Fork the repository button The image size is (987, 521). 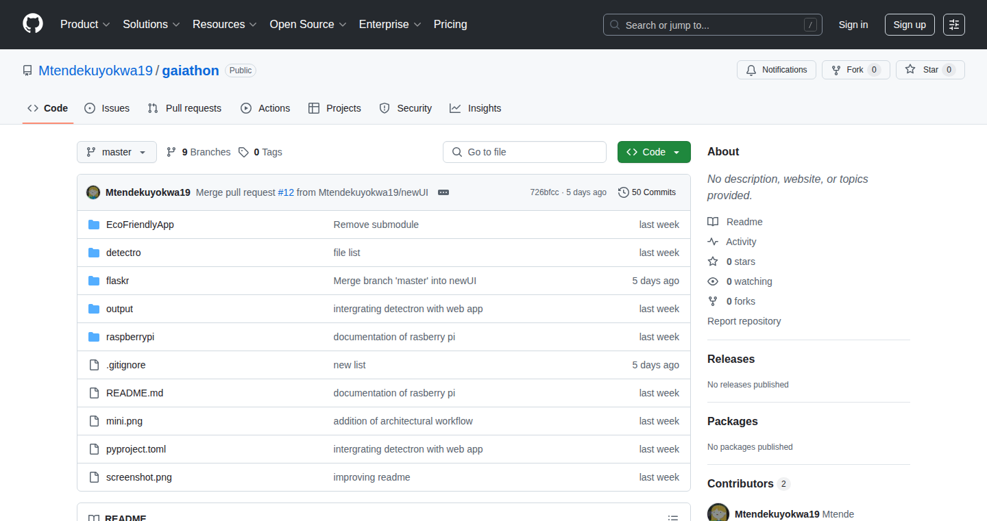click(855, 70)
